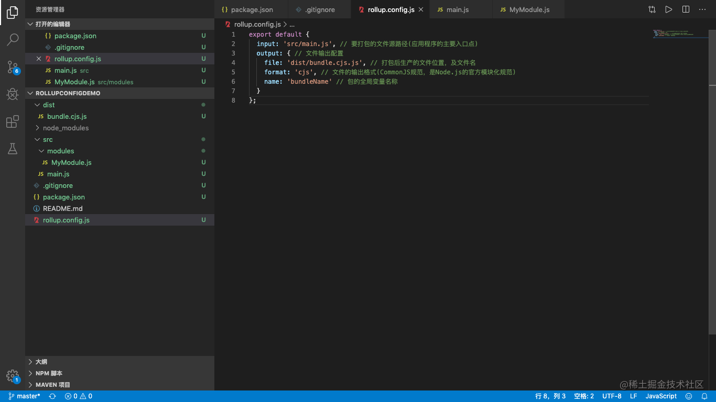This screenshot has height=402, width=716.
Task: Click the errors and warnings count indicator
Action: pyautogui.click(x=79, y=396)
